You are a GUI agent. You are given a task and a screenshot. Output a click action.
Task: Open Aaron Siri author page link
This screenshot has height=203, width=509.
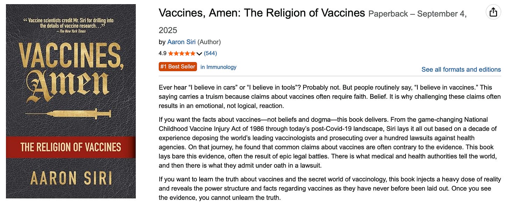[181, 42]
